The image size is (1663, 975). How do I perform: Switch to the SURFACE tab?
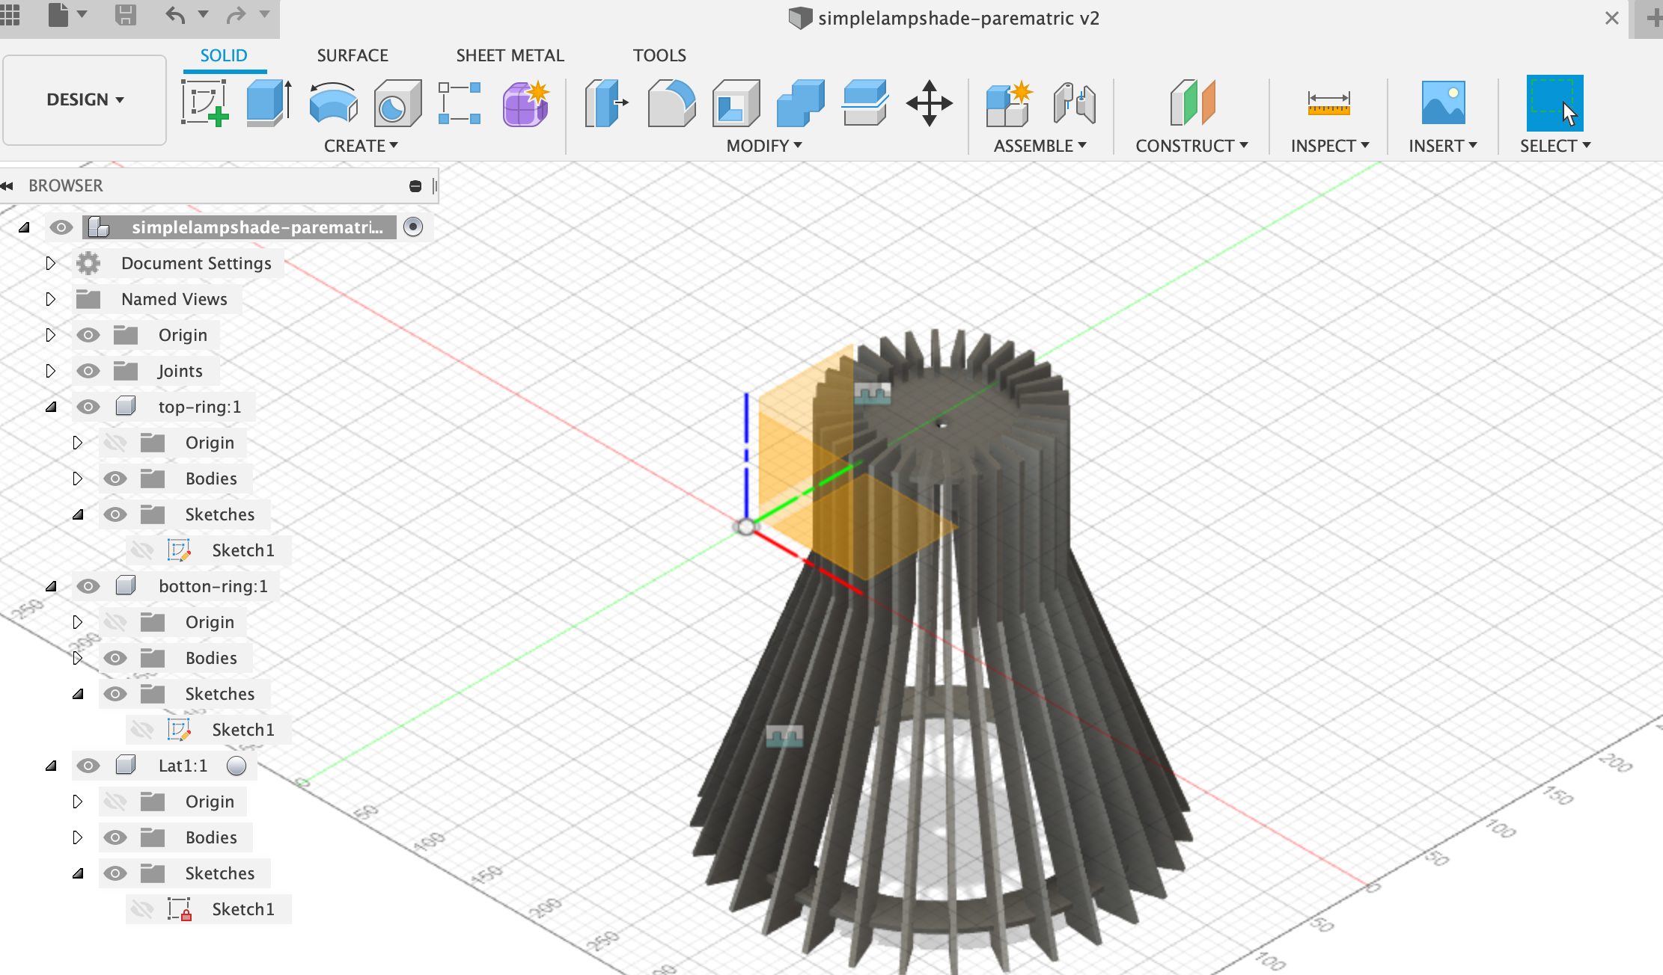(353, 55)
